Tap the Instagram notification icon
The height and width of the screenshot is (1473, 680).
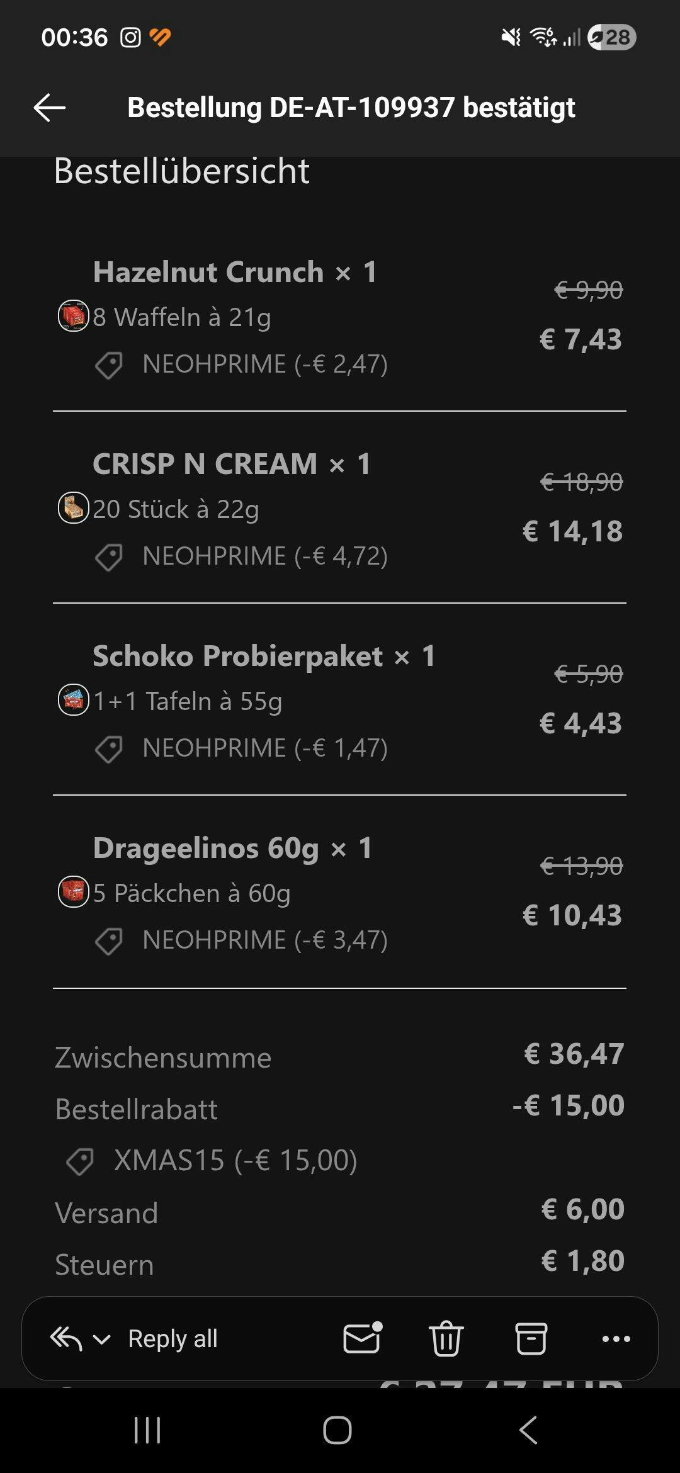(130, 38)
